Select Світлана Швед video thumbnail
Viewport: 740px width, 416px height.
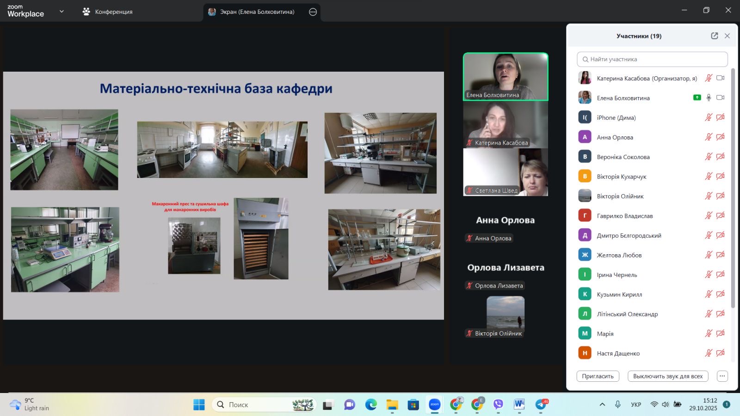click(x=506, y=172)
